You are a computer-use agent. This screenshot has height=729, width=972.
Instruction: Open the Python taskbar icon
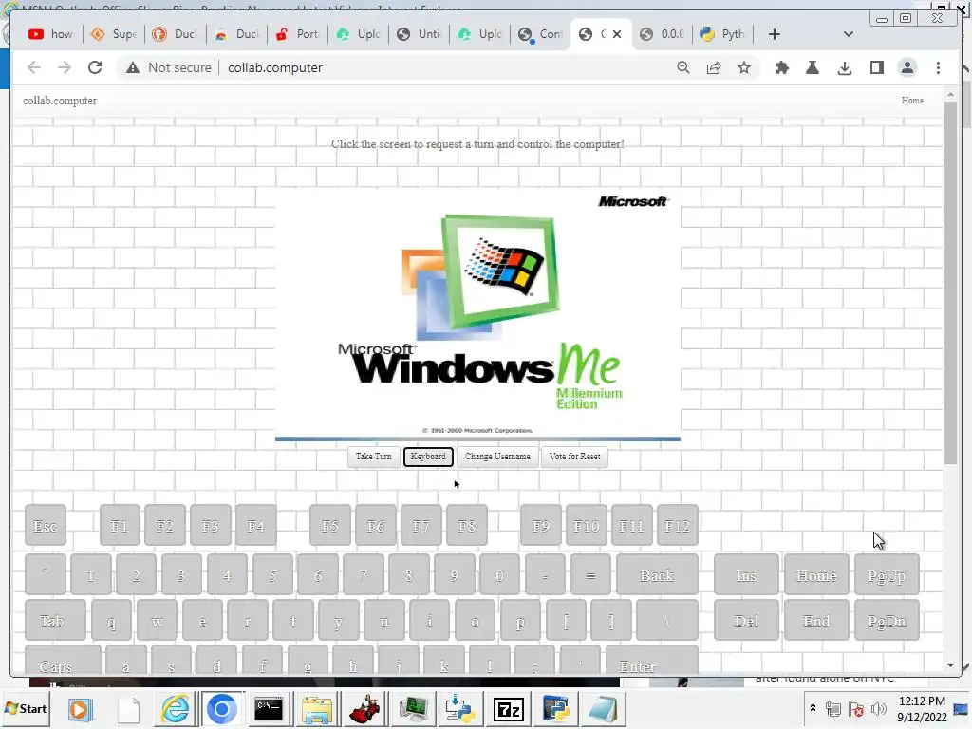coord(555,709)
